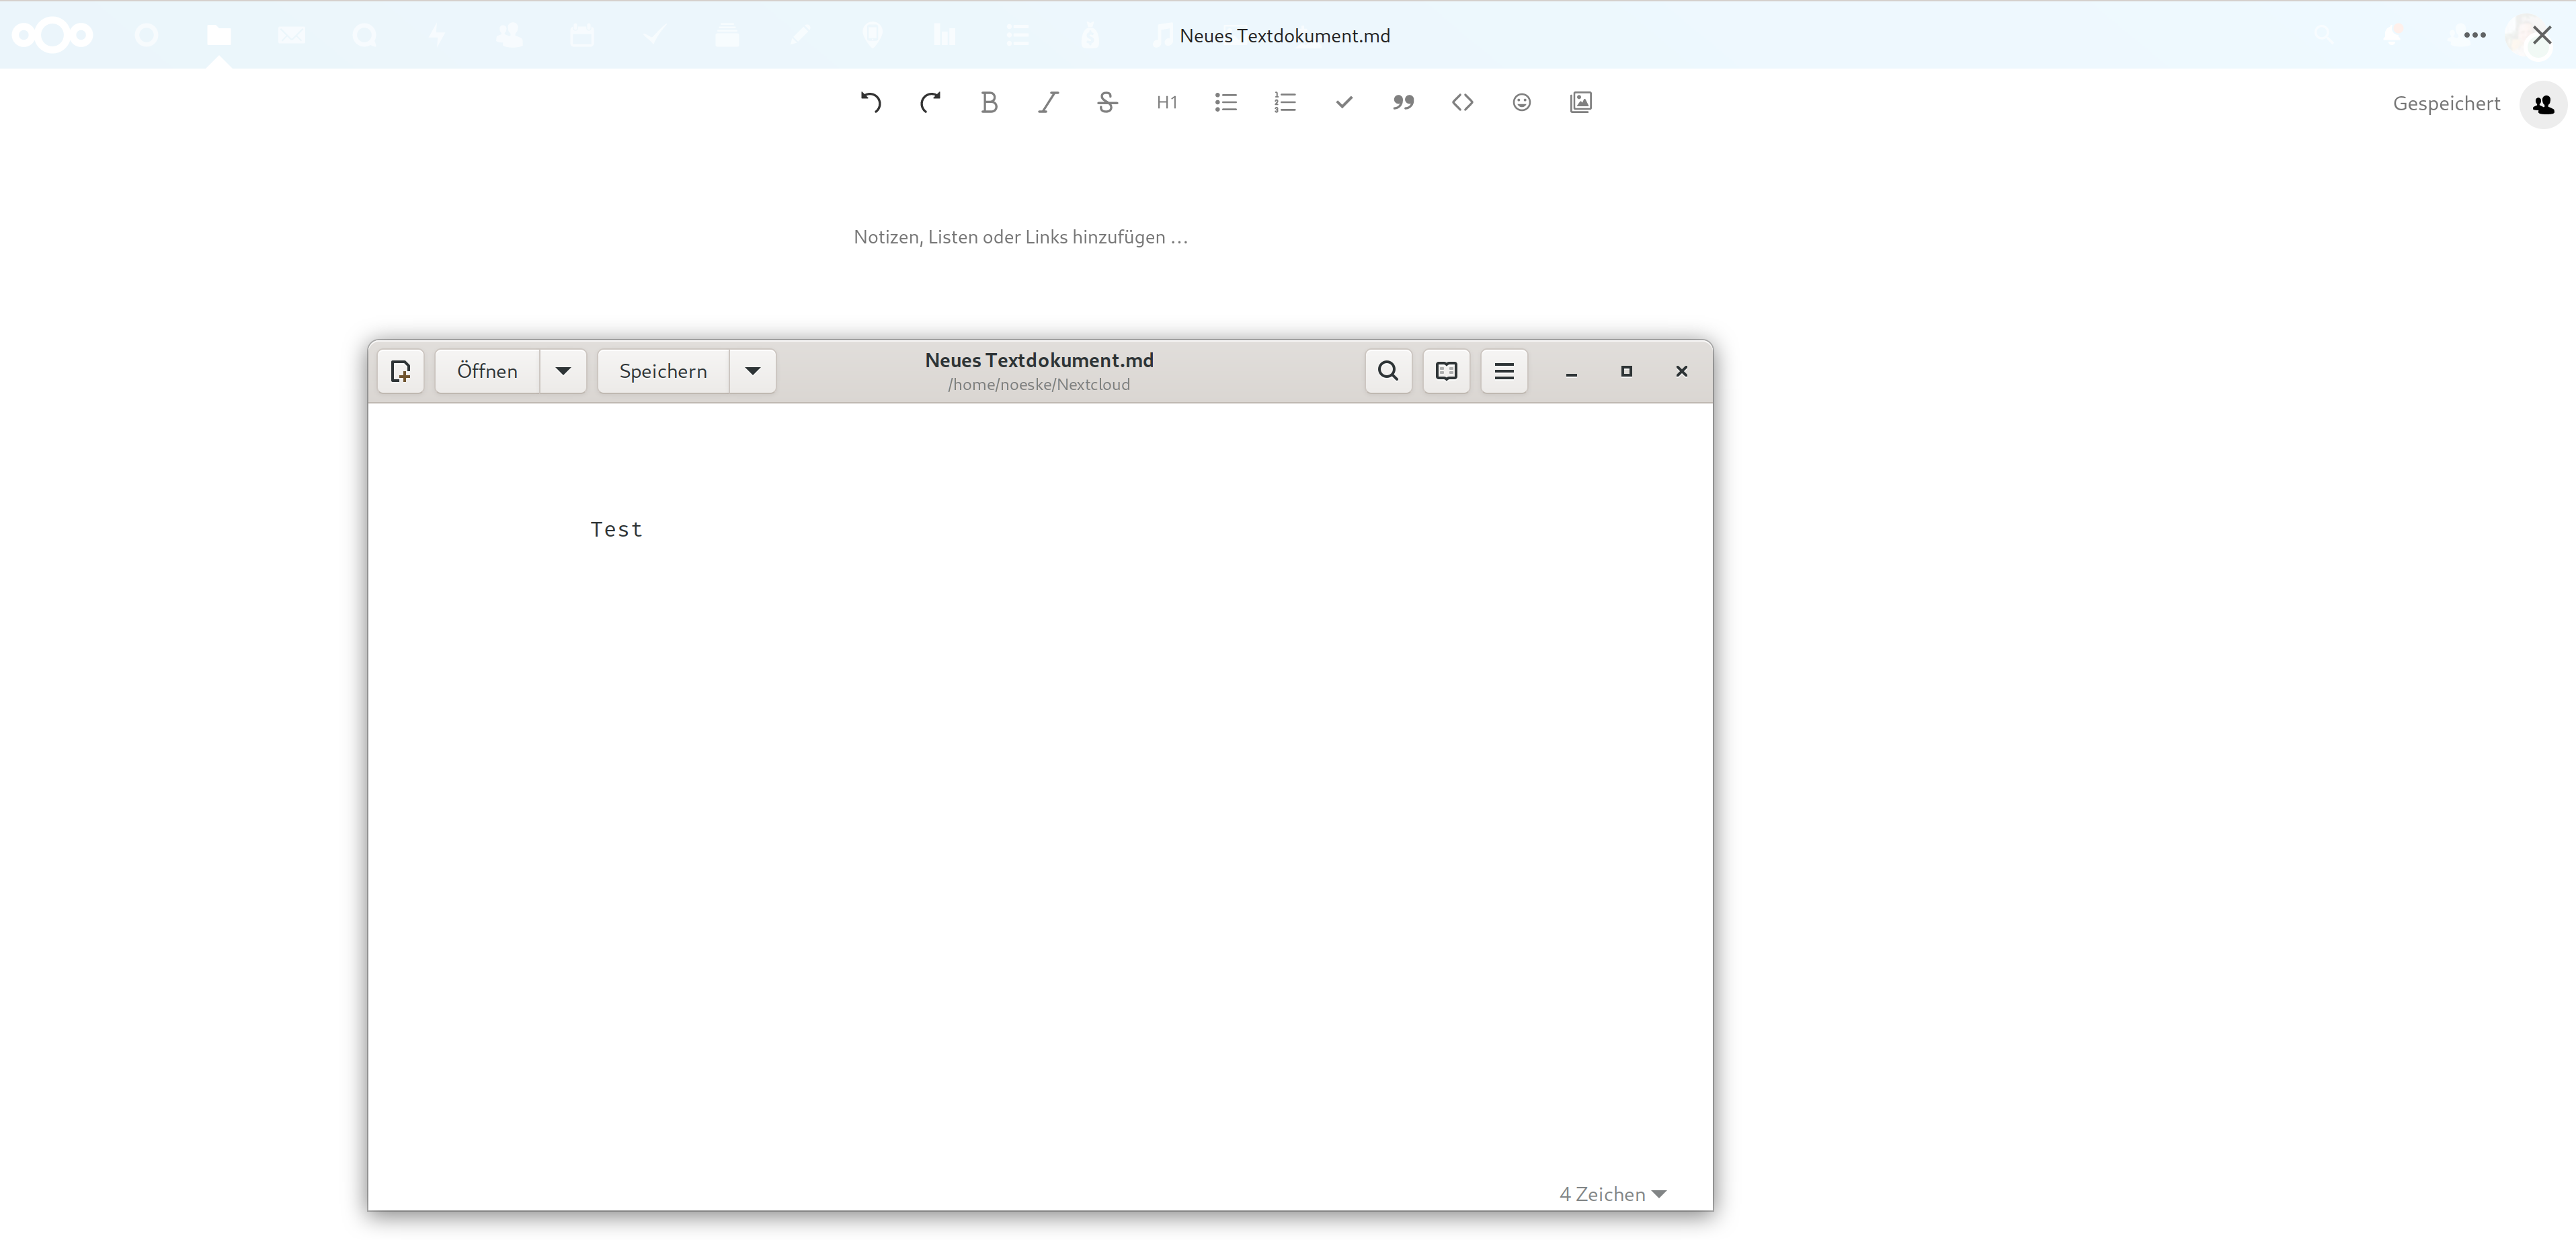Minimize the gedit window
2576x1240 pixels.
coord(1571,371)
